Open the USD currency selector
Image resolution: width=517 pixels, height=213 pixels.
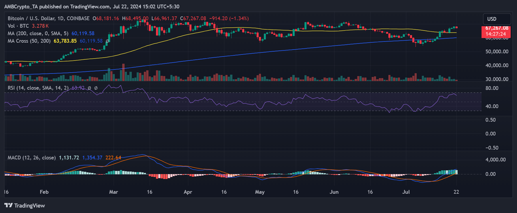coord(497,19)
